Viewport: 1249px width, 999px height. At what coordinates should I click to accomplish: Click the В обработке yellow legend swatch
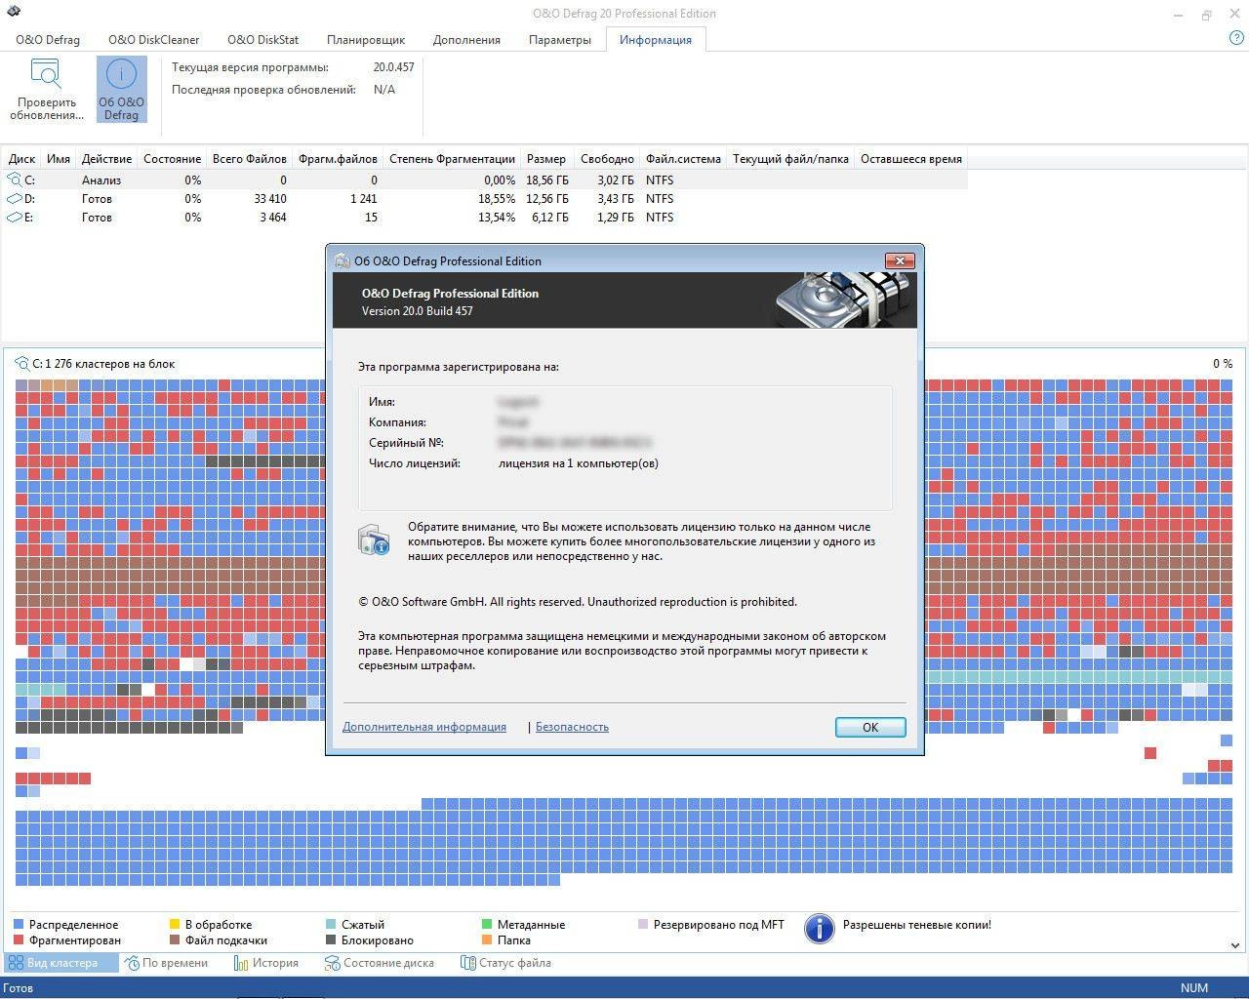tap(175, 924)
